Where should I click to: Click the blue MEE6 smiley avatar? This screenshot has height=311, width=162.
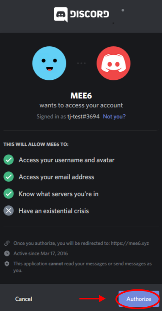49,63
